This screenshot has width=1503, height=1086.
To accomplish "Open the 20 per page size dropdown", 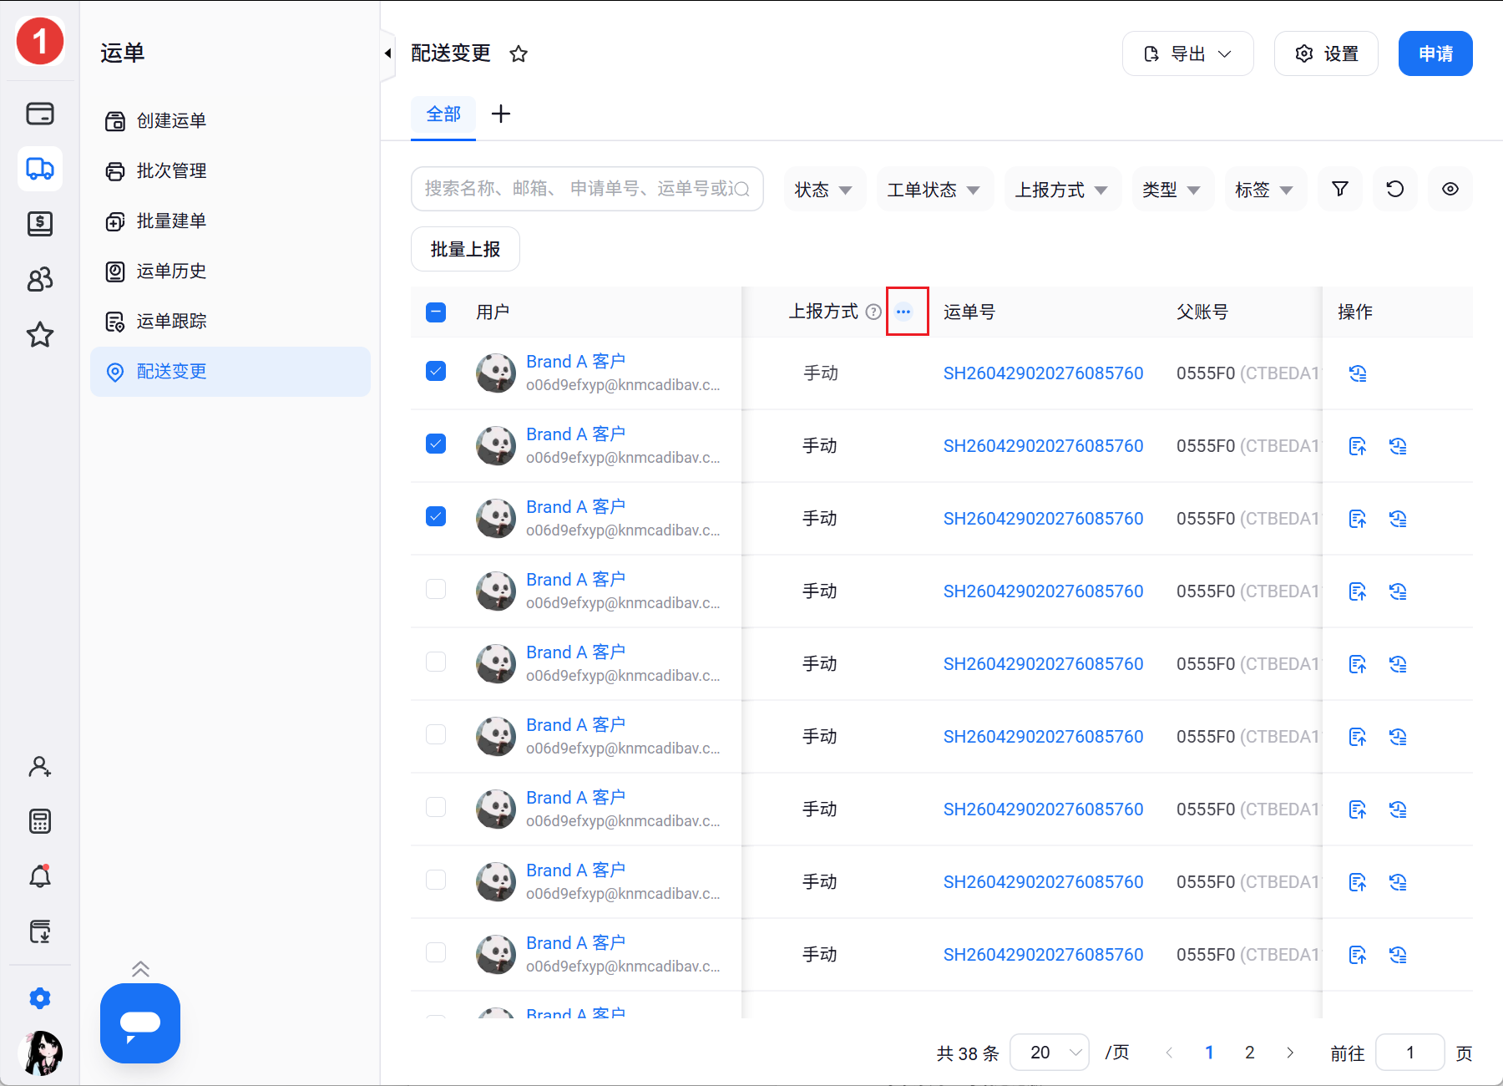I will pyautogui.click(x=1050, y=1053).
